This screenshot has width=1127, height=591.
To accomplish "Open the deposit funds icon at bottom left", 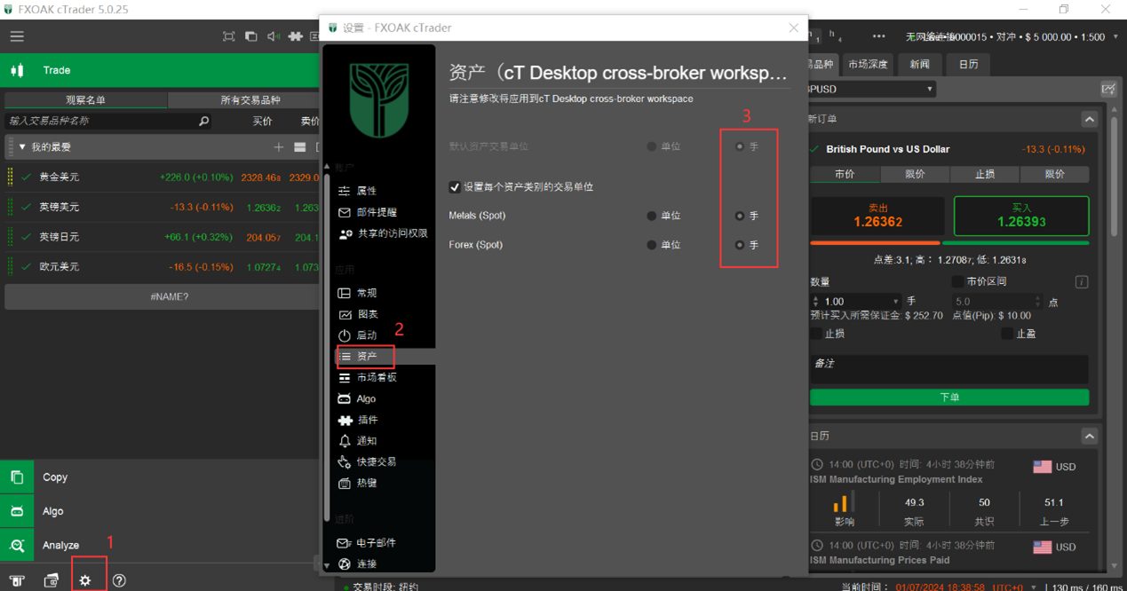I will pos(15,579).
